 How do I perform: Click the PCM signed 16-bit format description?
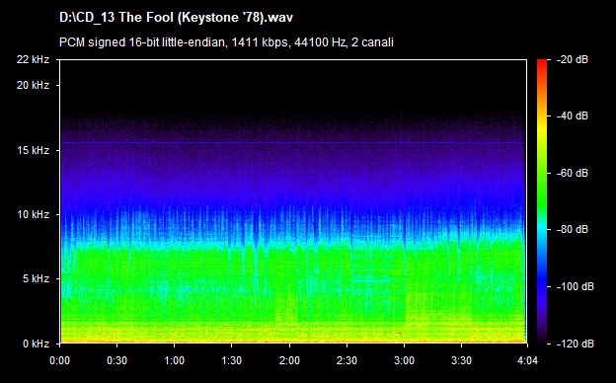[x=226, y=42]
